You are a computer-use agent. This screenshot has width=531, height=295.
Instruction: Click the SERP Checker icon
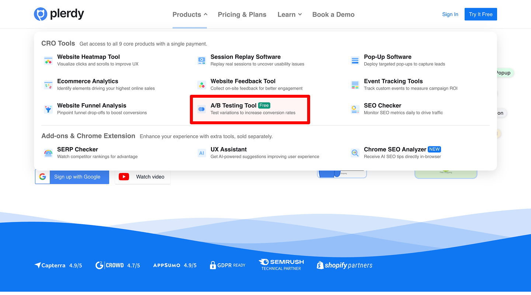(48, 153)
